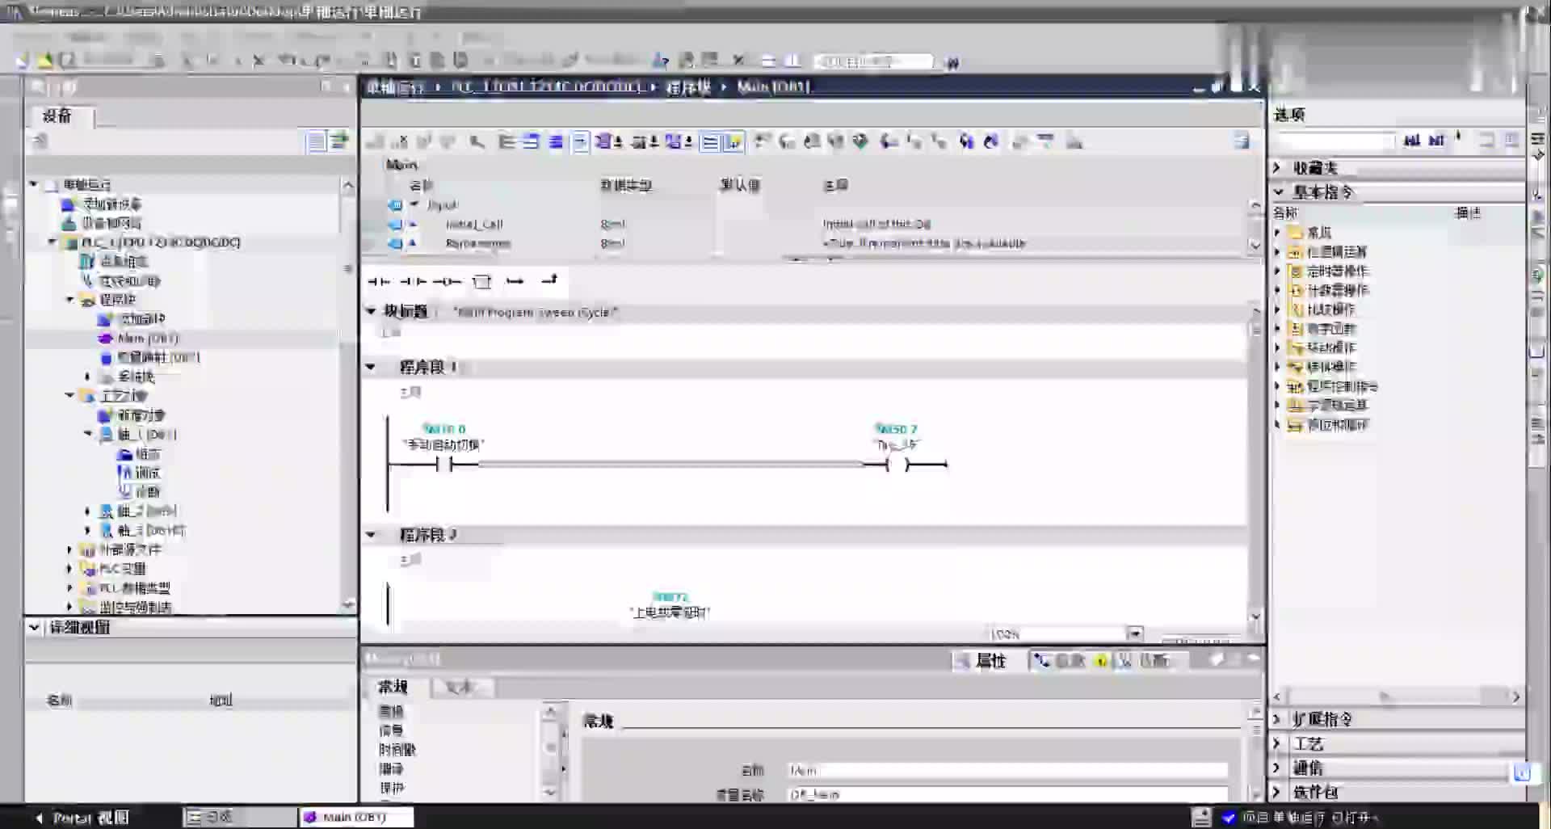Collapse the 基本指令 basic instructions section
The image size is (1551, 829).
(x=1278, y=192)
